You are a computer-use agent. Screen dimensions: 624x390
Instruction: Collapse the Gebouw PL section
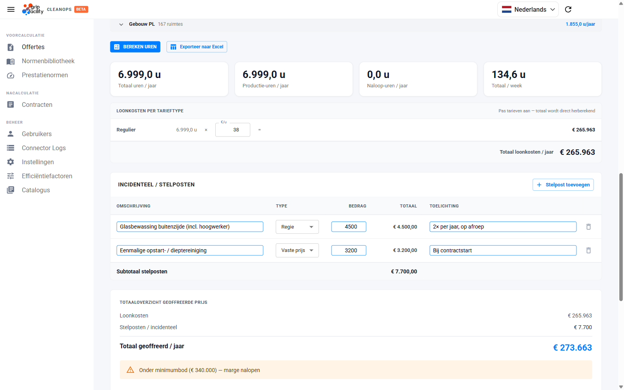click(x=121, y=24)
